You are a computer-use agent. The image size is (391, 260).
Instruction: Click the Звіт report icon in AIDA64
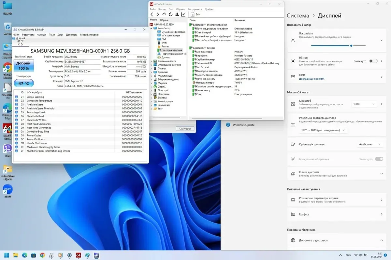pyautogui.click(x=193, y=14)
